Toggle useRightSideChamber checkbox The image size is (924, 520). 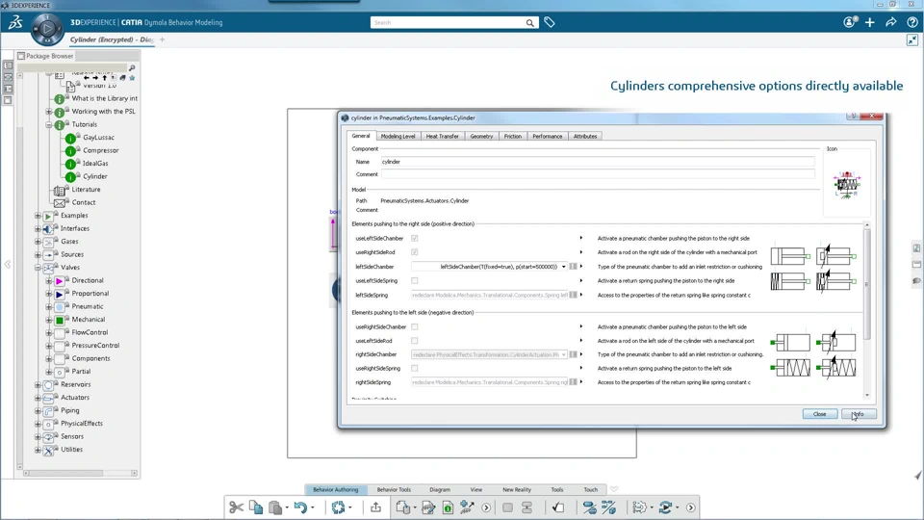pos(415,326)
